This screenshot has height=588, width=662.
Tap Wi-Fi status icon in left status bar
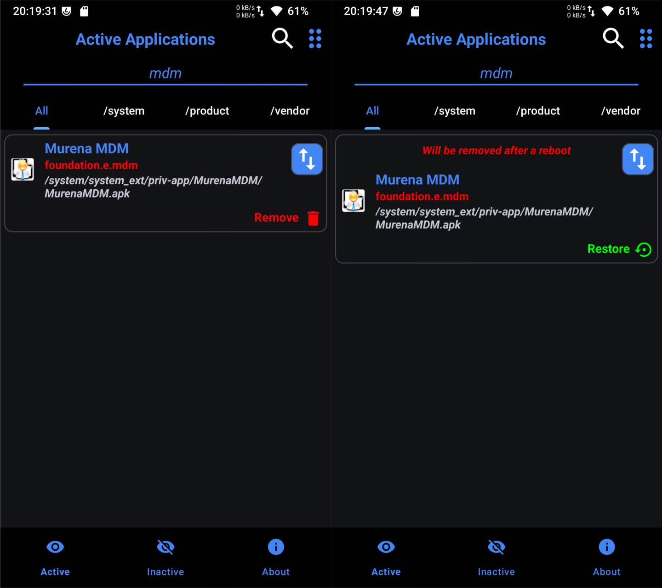coord(276,11)
